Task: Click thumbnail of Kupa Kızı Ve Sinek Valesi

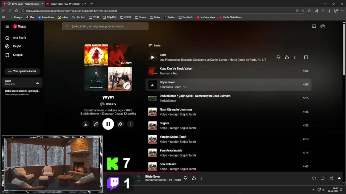Action: [152, 71]
